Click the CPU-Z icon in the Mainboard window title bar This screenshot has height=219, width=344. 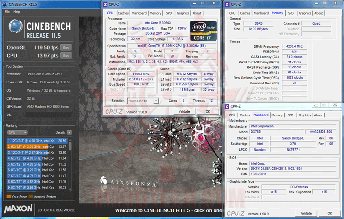tap(227, 106)
